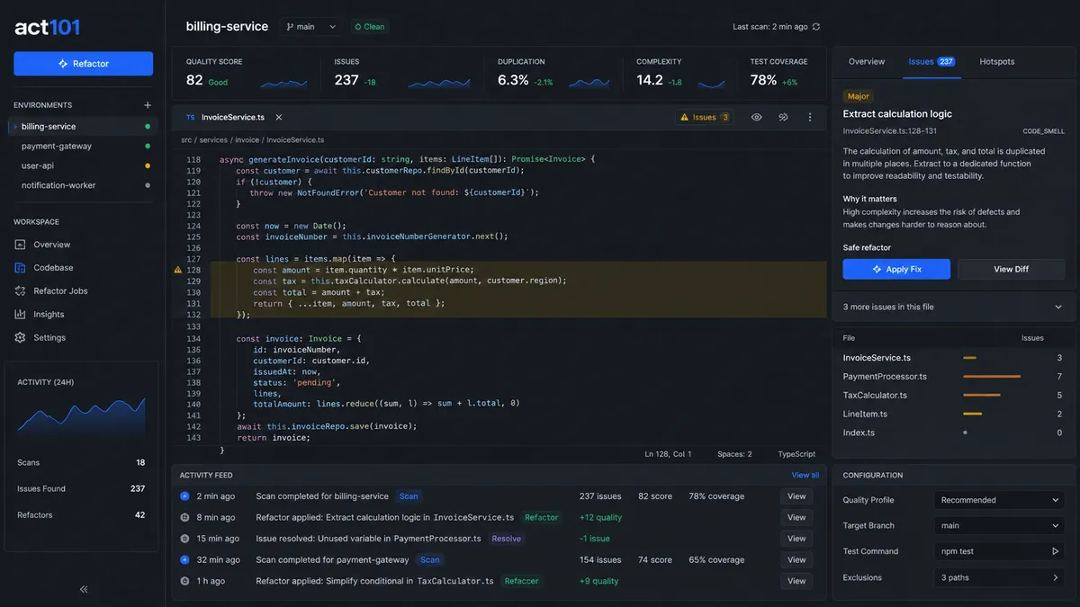Select billing-service in Environments list
The width and height of the screenshot is (1080, 607).
pos(83,127)
